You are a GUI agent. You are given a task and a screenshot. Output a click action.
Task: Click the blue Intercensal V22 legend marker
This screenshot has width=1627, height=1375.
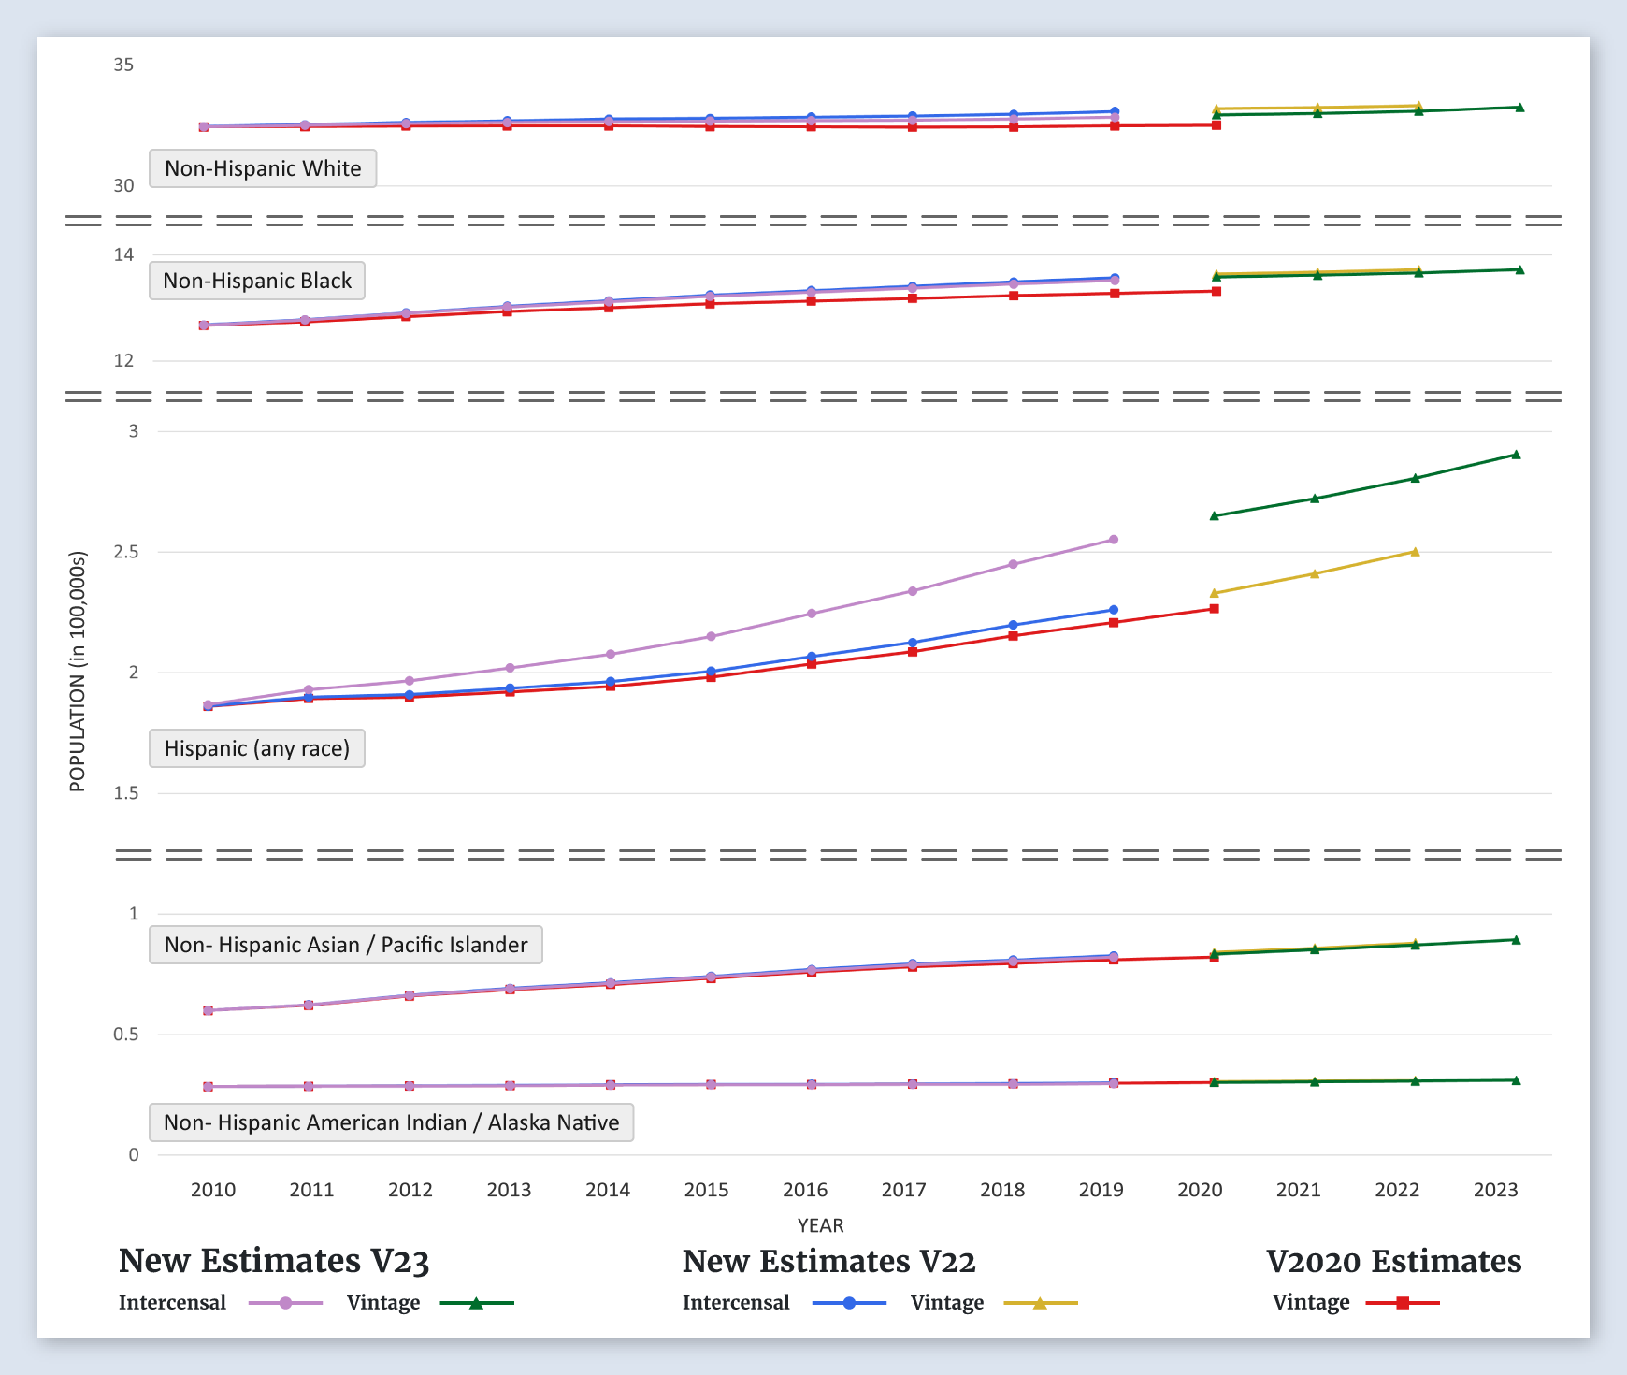(849, 1303)
